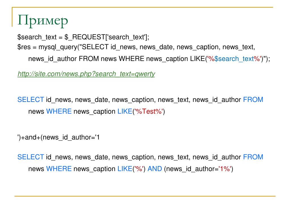Click the red-blue text '%$search_text%'
The height and width of the screenshot is (218, 290).
click(x=234, y=59)
